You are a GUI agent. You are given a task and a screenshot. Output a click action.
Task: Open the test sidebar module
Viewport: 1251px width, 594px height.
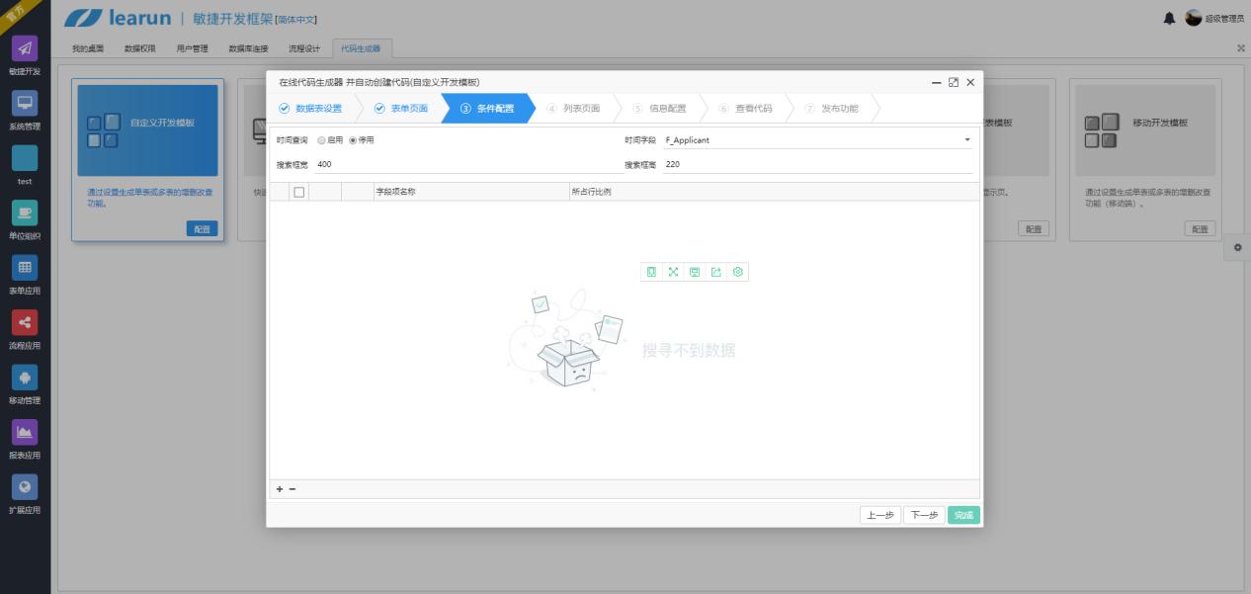25,158
